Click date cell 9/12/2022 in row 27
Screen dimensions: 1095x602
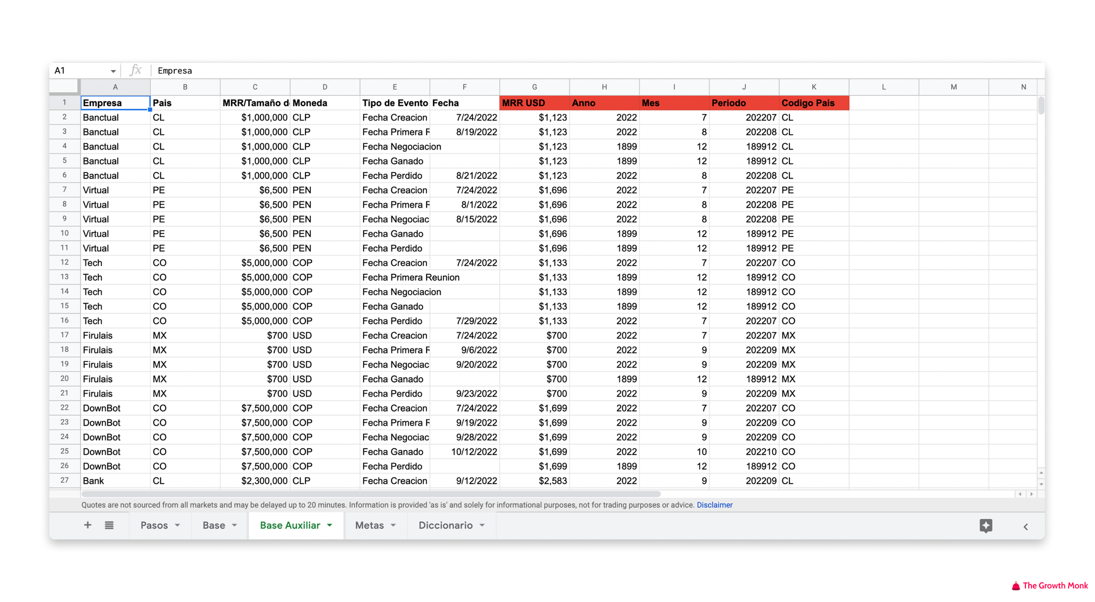(x=464, y=481)
